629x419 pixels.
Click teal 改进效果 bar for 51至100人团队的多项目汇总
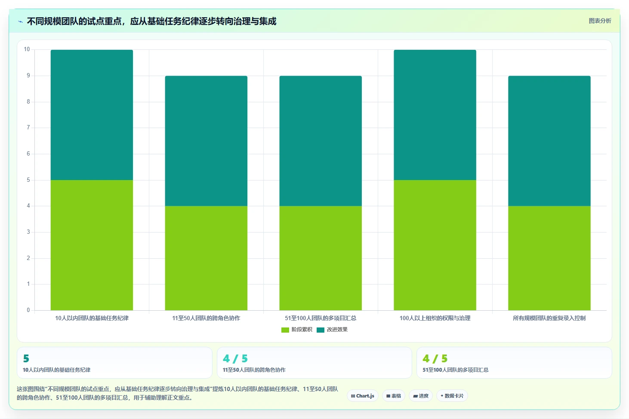pyautogui.click(x=321, y=141)
